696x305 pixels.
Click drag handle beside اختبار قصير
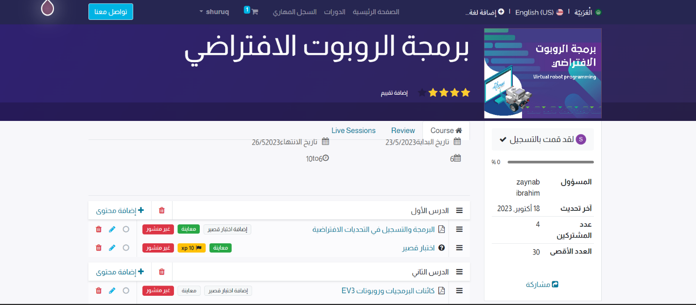459,248
